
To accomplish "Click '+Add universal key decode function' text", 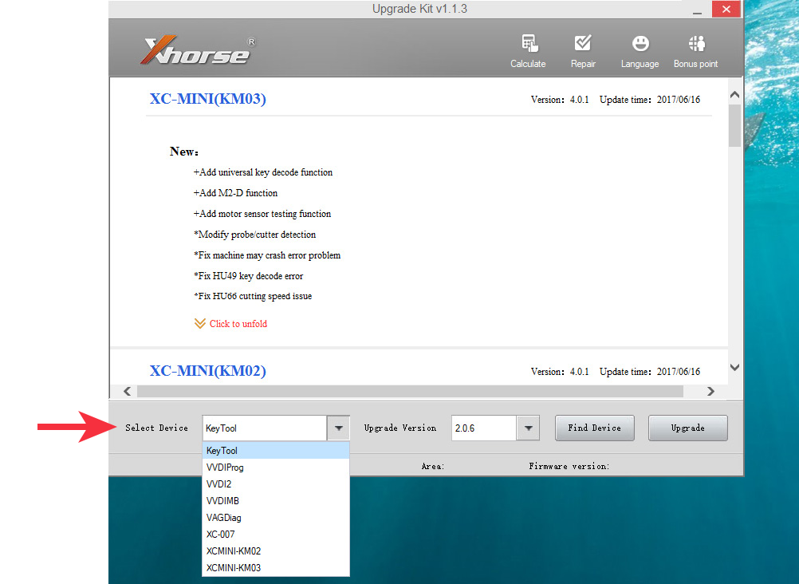I will [263, 172].
